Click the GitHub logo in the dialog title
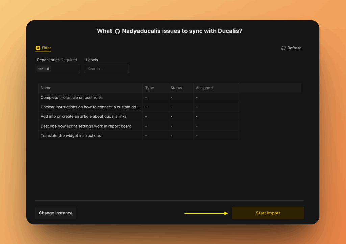Screen dimensions: 346x244 click(x=117, y=31)
